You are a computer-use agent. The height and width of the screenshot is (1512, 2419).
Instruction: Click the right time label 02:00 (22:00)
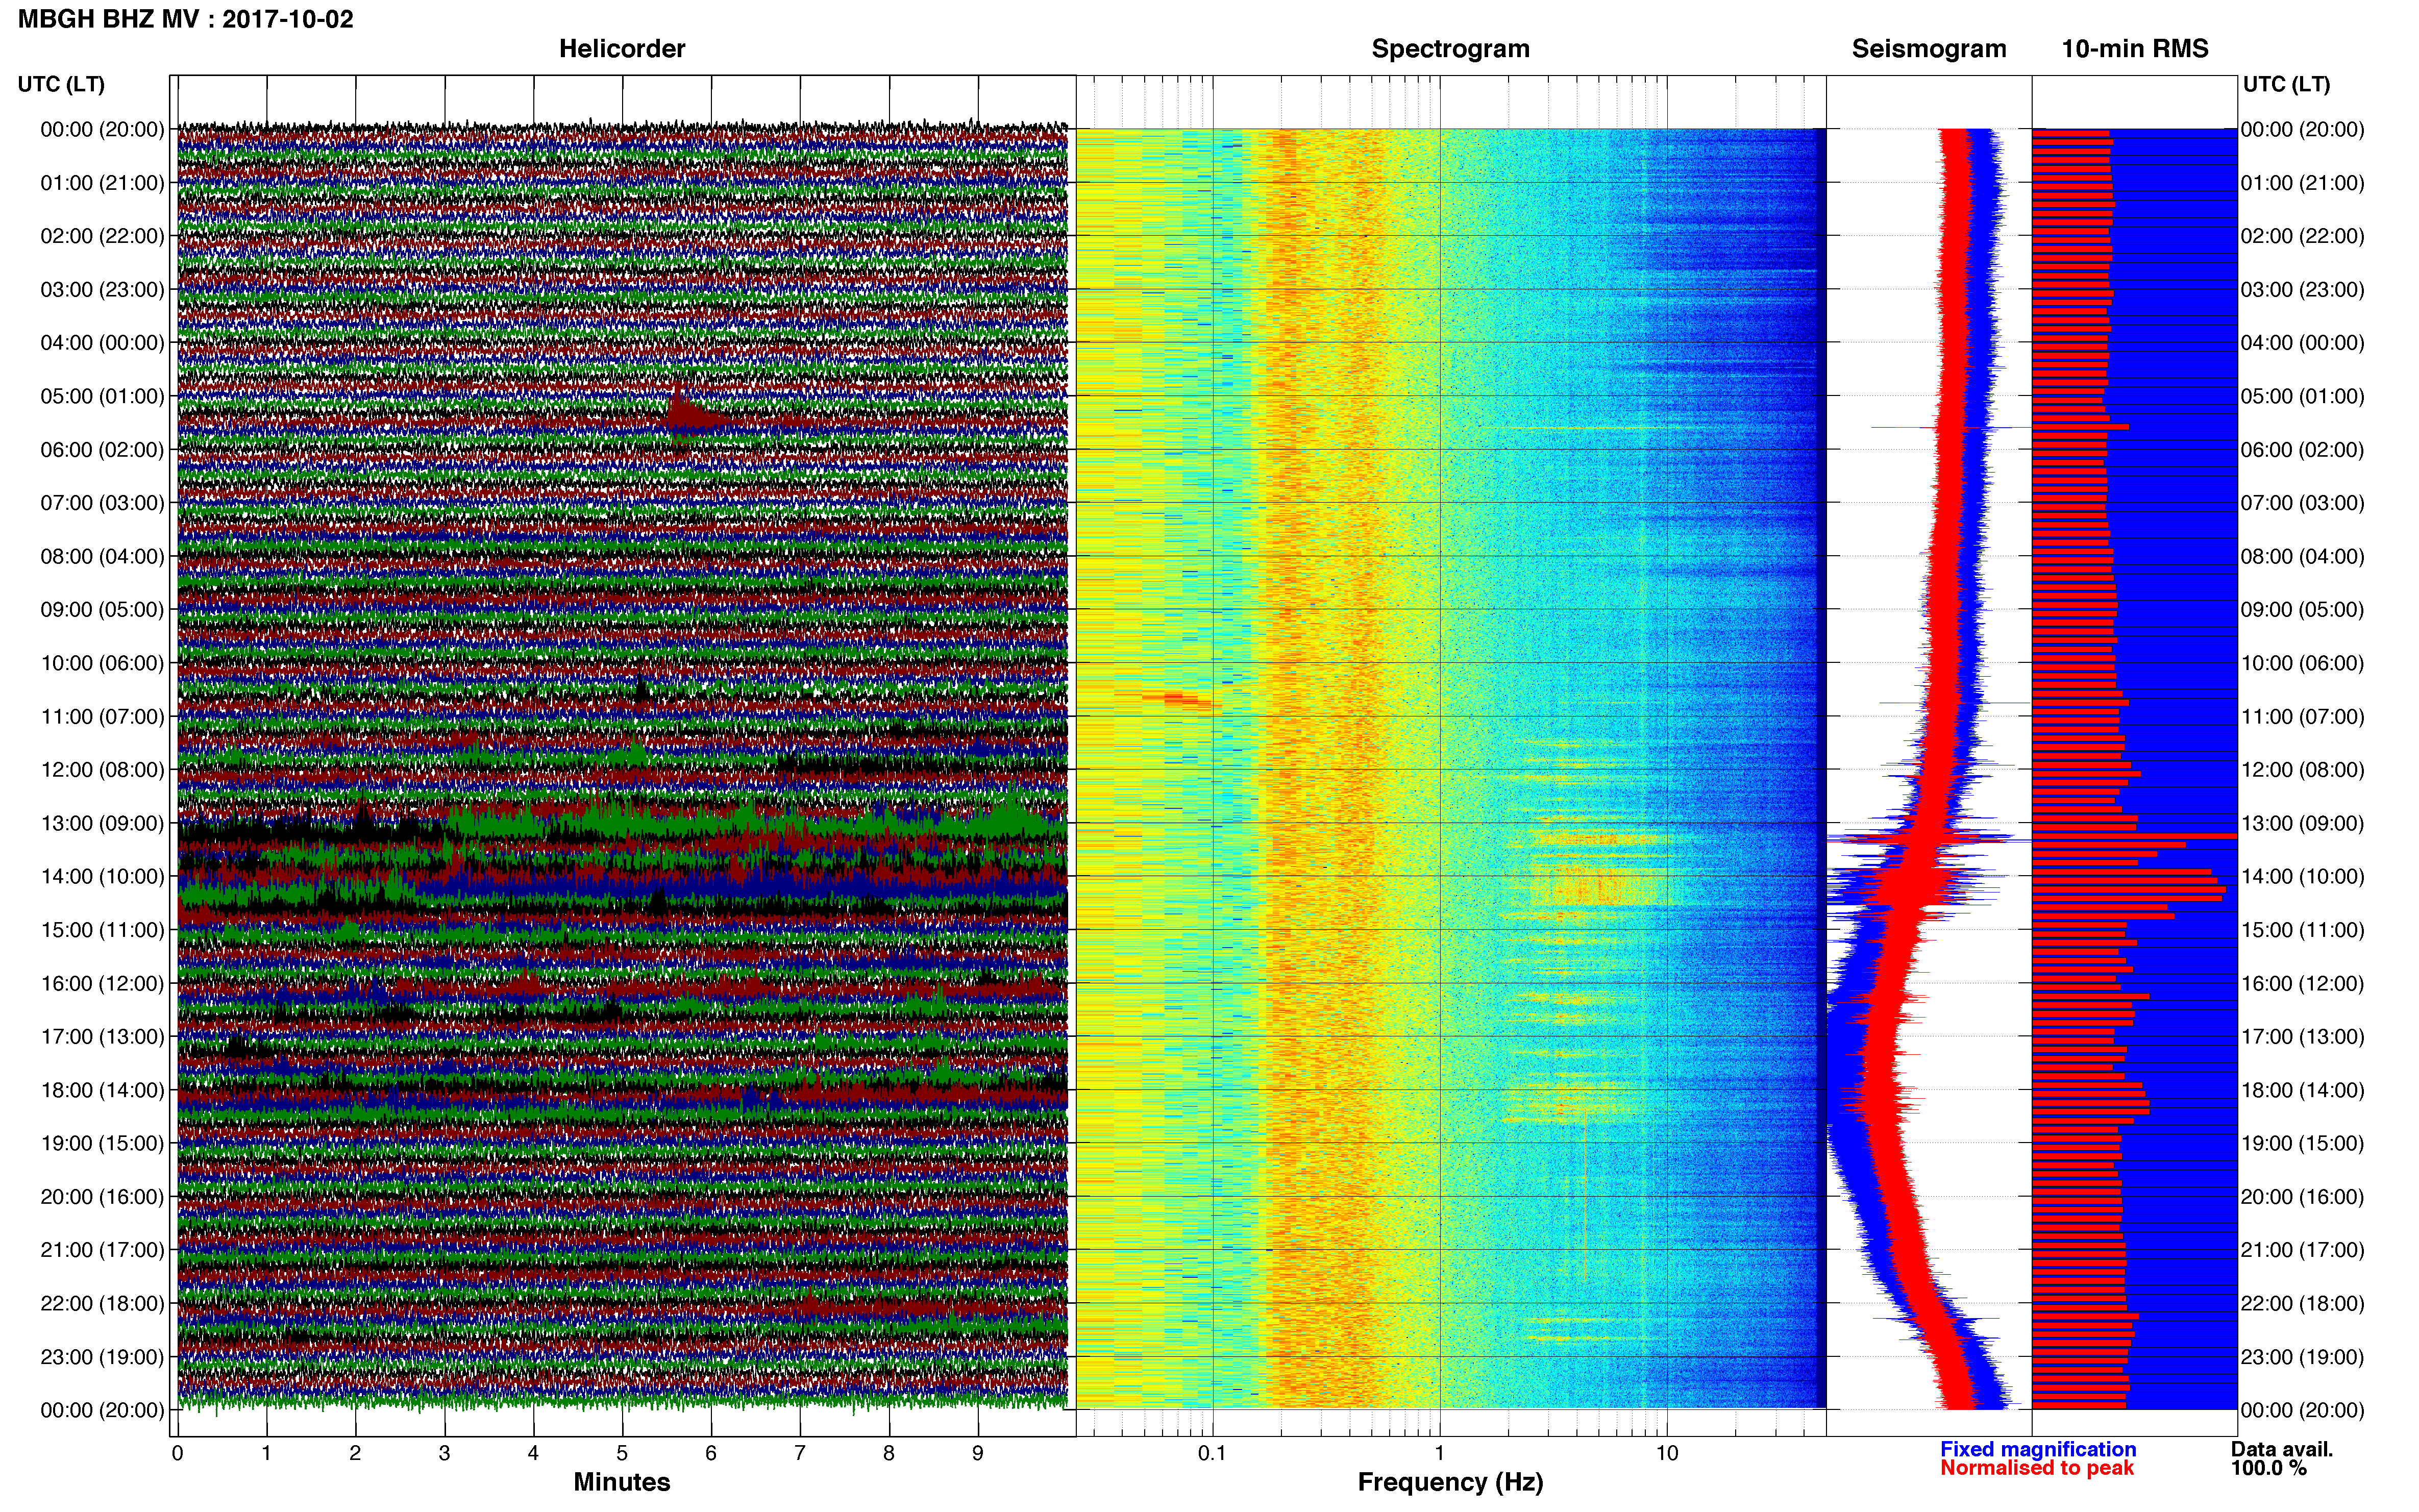pyautogui.click(x=2302, y=236)
